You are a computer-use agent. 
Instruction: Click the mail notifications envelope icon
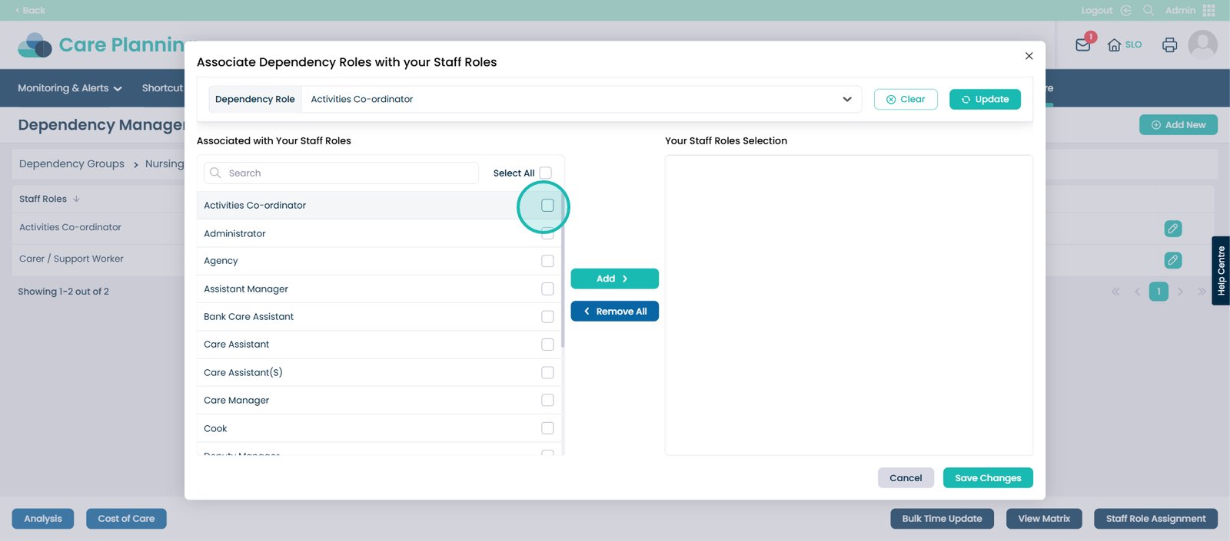(x=1083, y=45)
